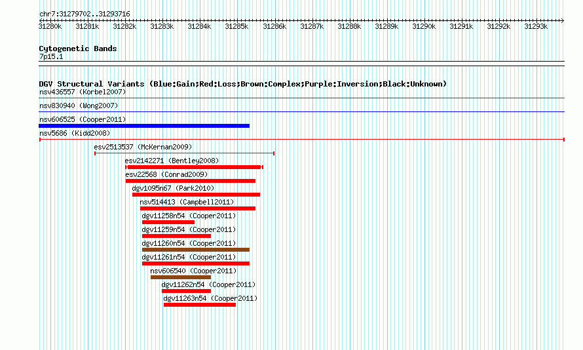This screenshot has width=583, height=350.
Task: Click the dgv11261n54 red bar
Action: 196,263
